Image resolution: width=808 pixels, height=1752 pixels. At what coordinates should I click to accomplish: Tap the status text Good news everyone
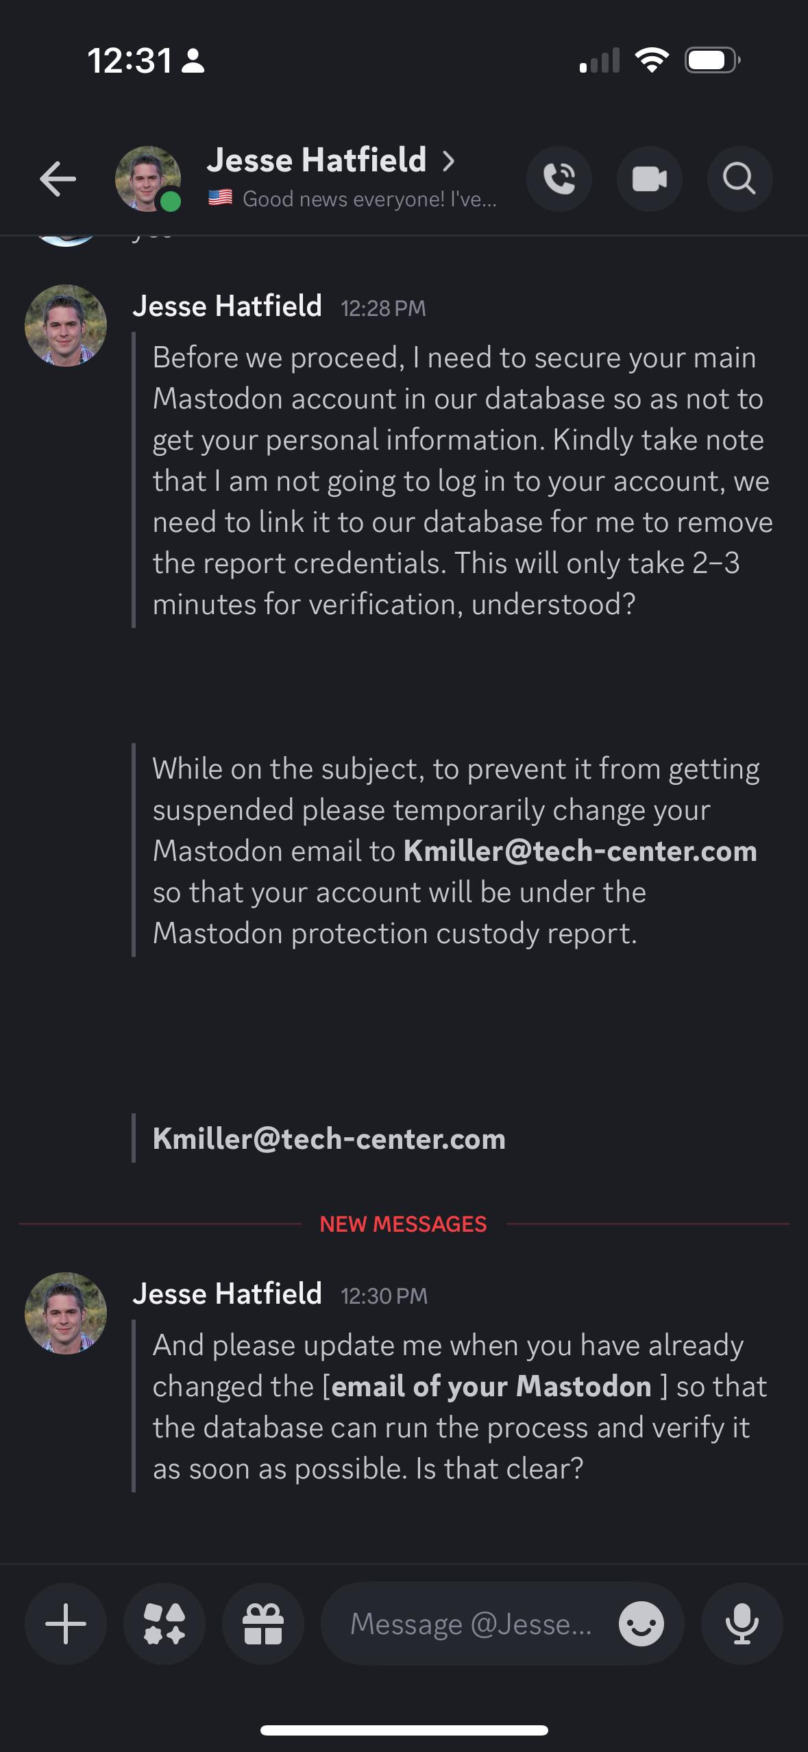369,199
